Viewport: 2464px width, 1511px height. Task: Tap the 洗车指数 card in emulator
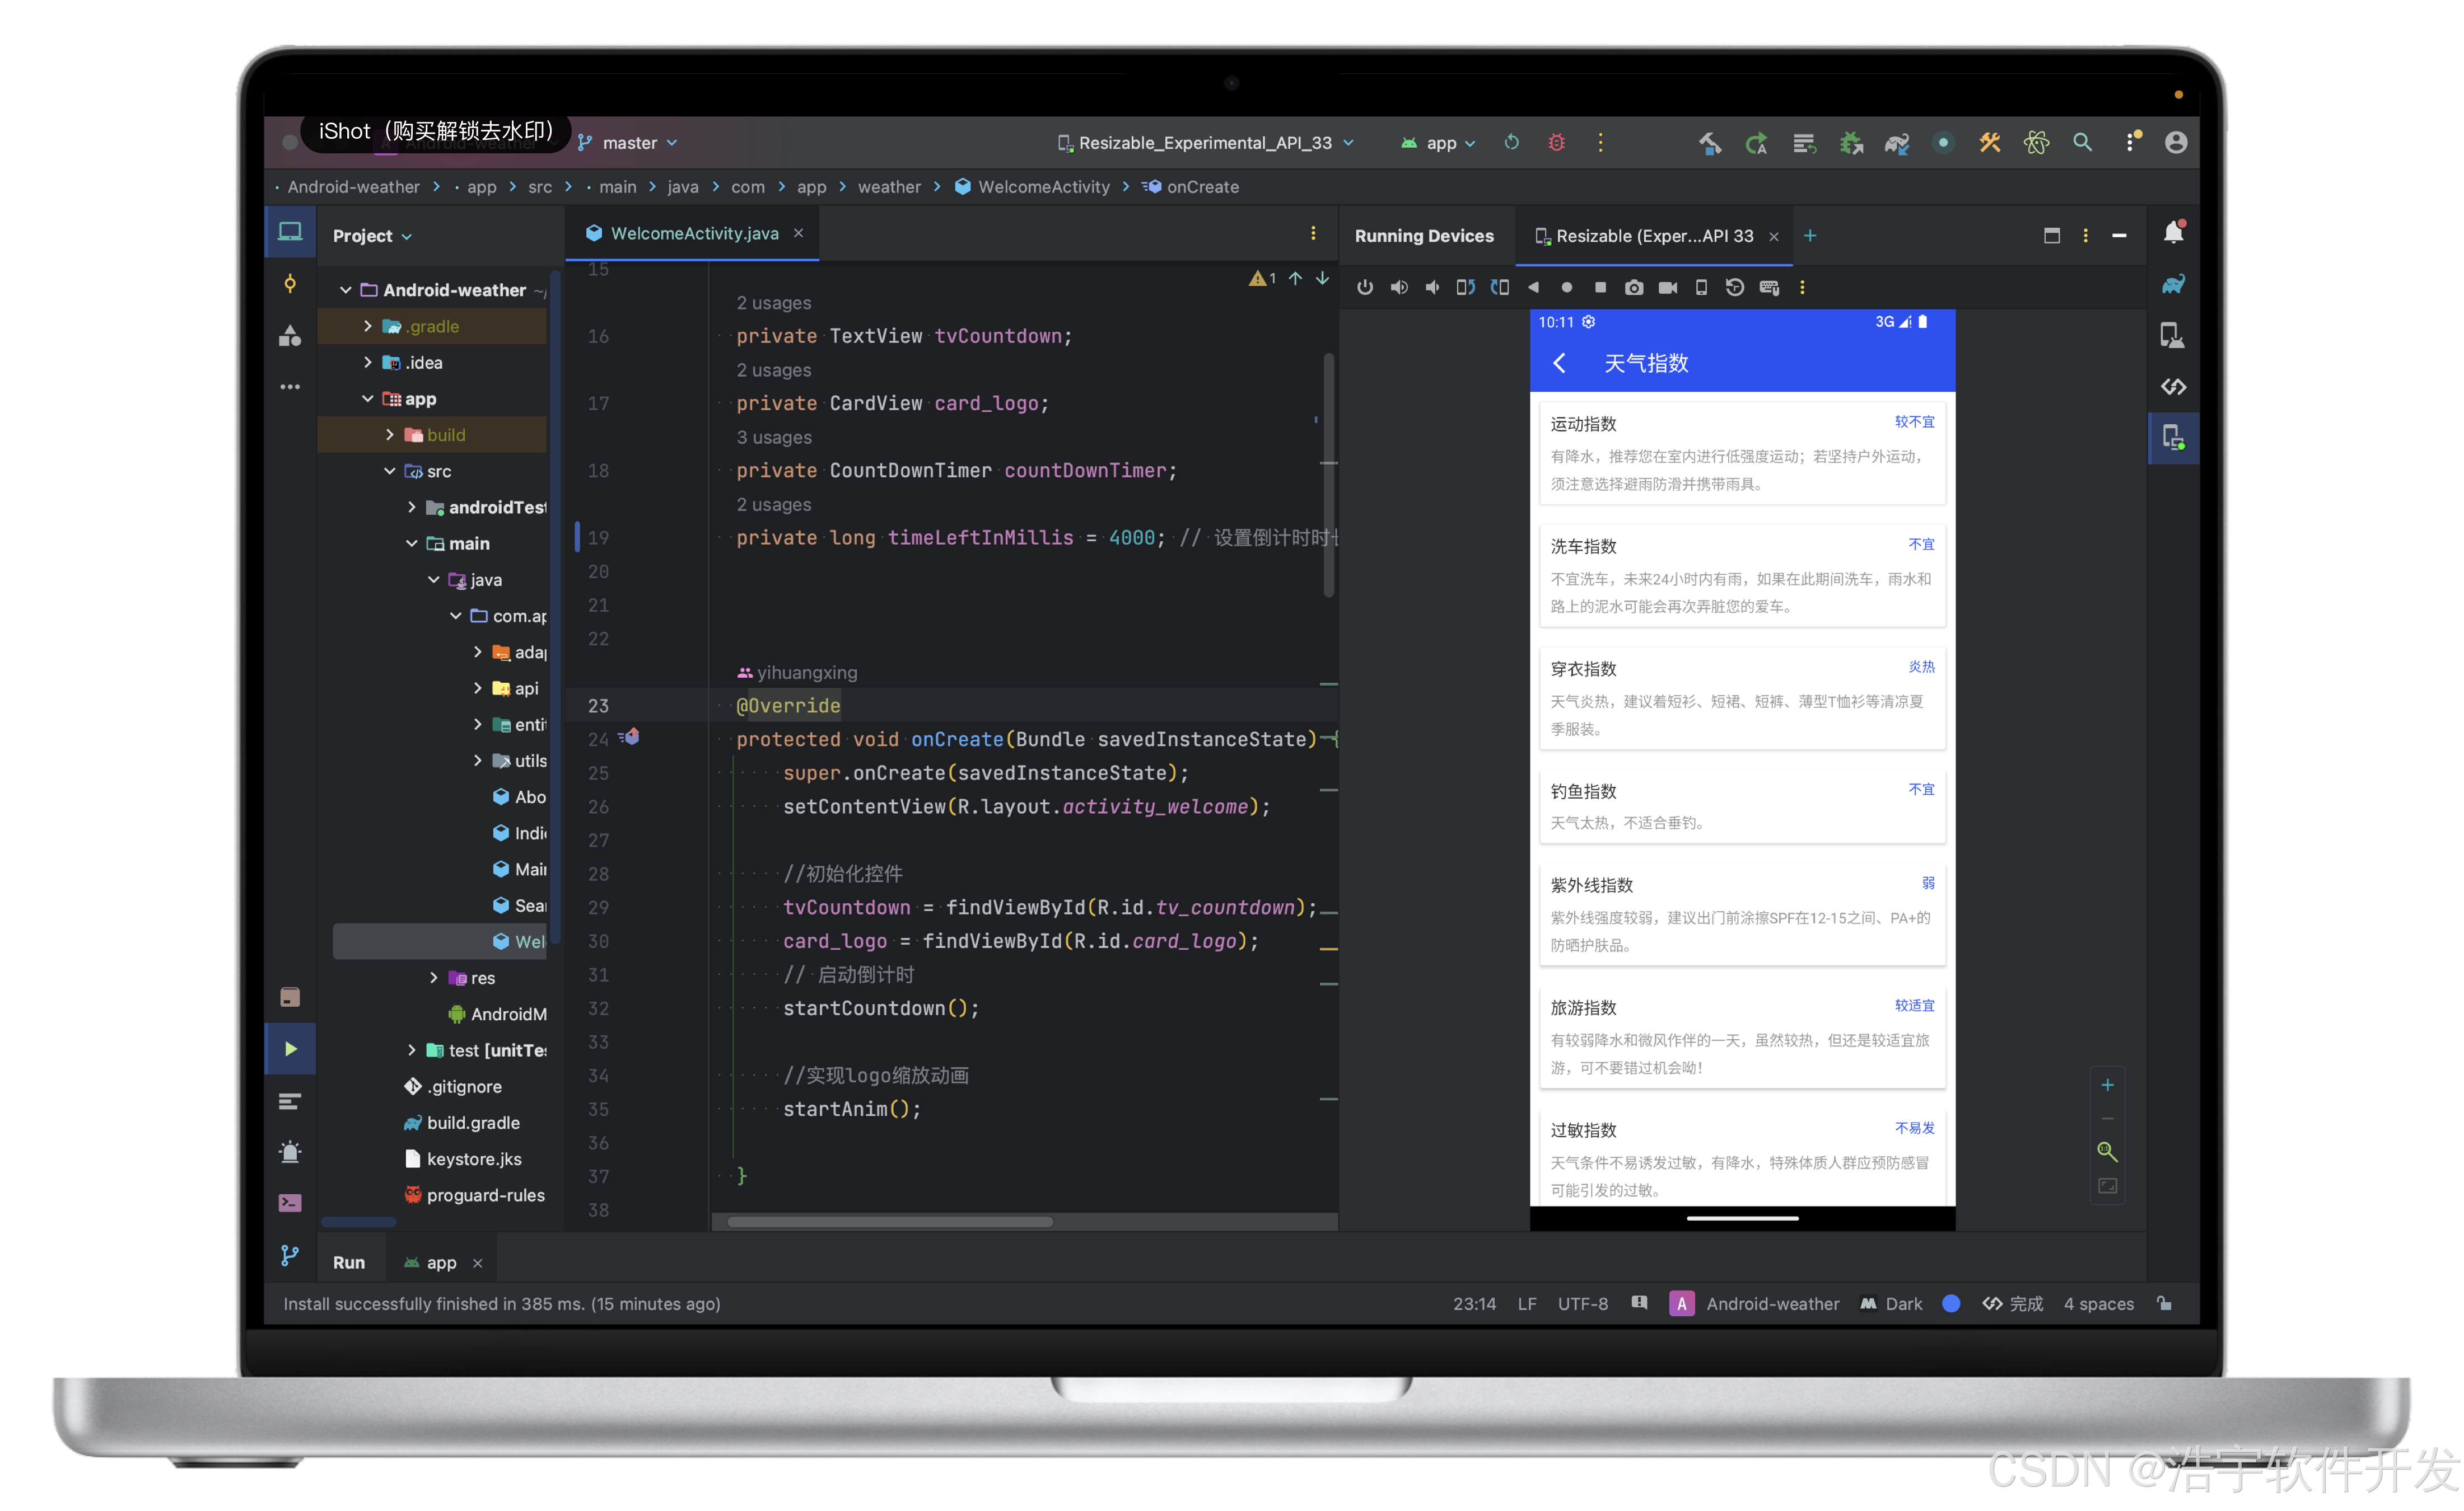point(1742,576)
